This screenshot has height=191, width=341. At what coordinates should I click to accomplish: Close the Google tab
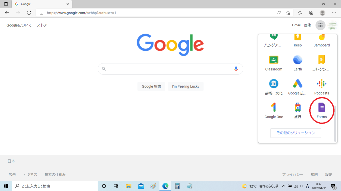coord(67,4)
